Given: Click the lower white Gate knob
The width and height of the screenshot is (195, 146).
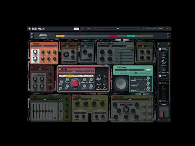Looking at the screenshot, I should point(35,58).
